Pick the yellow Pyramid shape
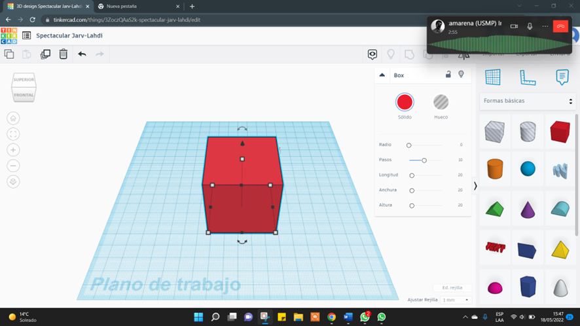This screenshot has width=580, height=326. [560, 249]
